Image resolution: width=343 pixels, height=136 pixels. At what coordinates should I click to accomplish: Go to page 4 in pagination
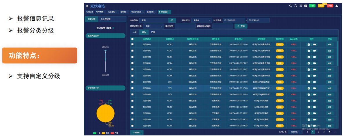tap(329, 132)
